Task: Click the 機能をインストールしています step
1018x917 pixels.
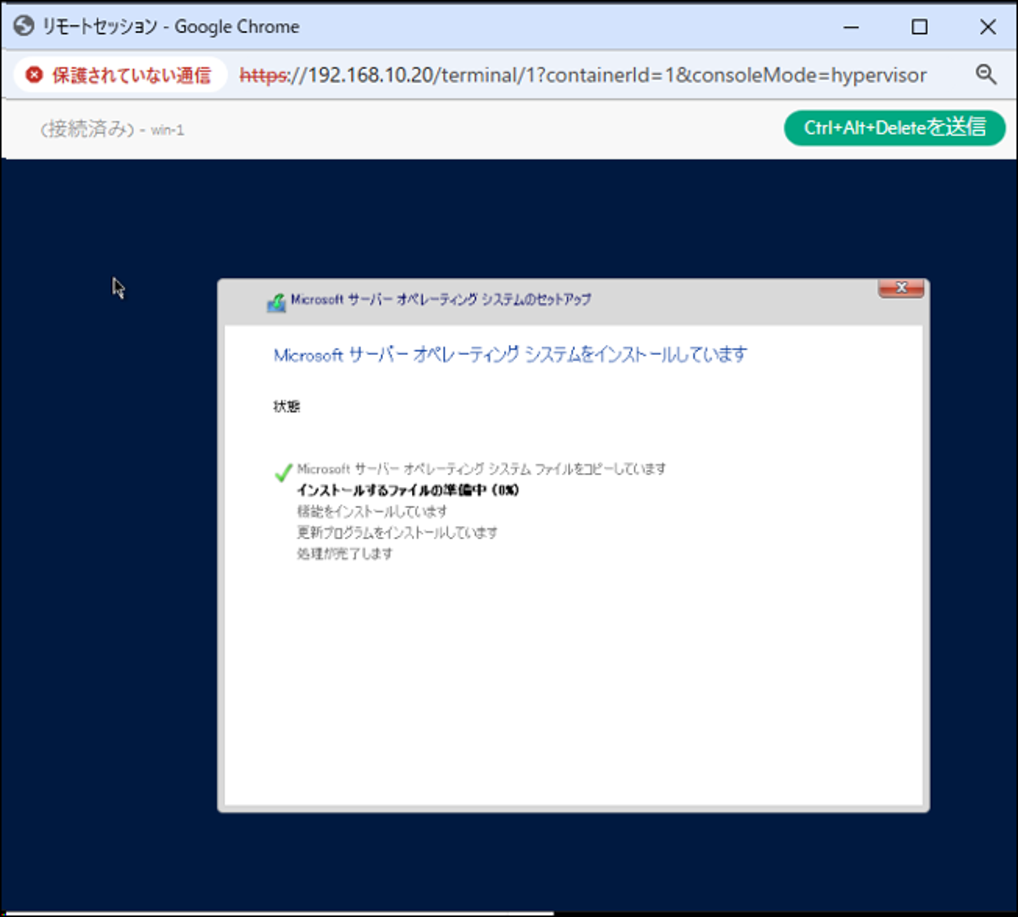Action: click(372, 512)
